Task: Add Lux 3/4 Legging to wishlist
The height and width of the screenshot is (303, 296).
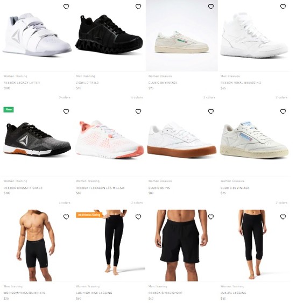Action: coord(283,217)
